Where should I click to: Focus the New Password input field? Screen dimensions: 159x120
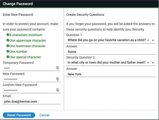(x=29, y=79)
